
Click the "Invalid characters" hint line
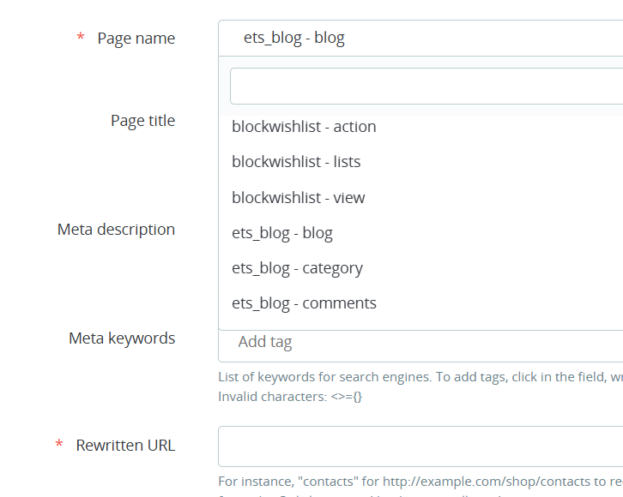(290, 397)
